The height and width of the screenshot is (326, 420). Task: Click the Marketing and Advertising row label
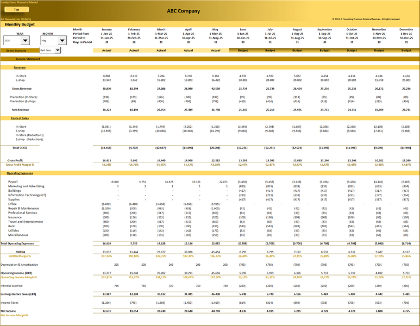pos(26,186)
